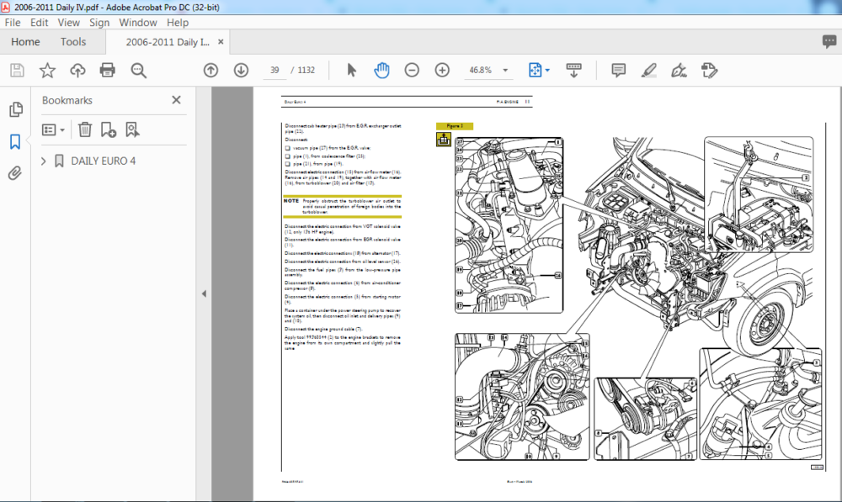Select the highlight text pen tool

click(648, 71)
